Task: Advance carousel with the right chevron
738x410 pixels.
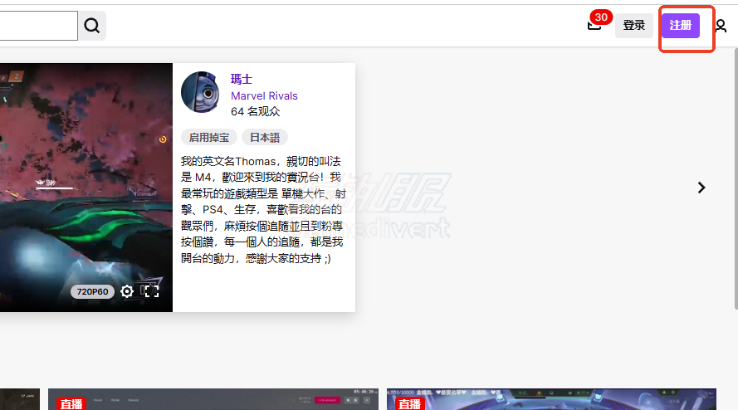Action: pos(701,188)
